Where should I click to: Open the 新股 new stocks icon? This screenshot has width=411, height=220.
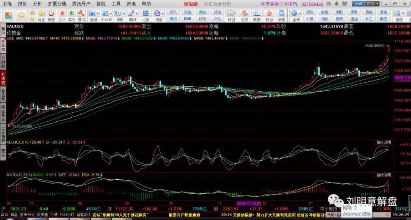click(x=282, y=16)
